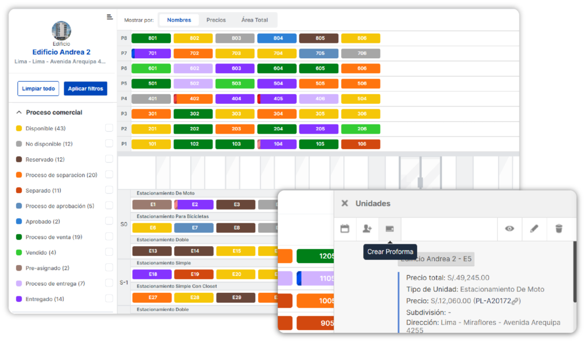Click the hamburger menu icon in sidebar
The image size is (585, 342).
[110, 17]
